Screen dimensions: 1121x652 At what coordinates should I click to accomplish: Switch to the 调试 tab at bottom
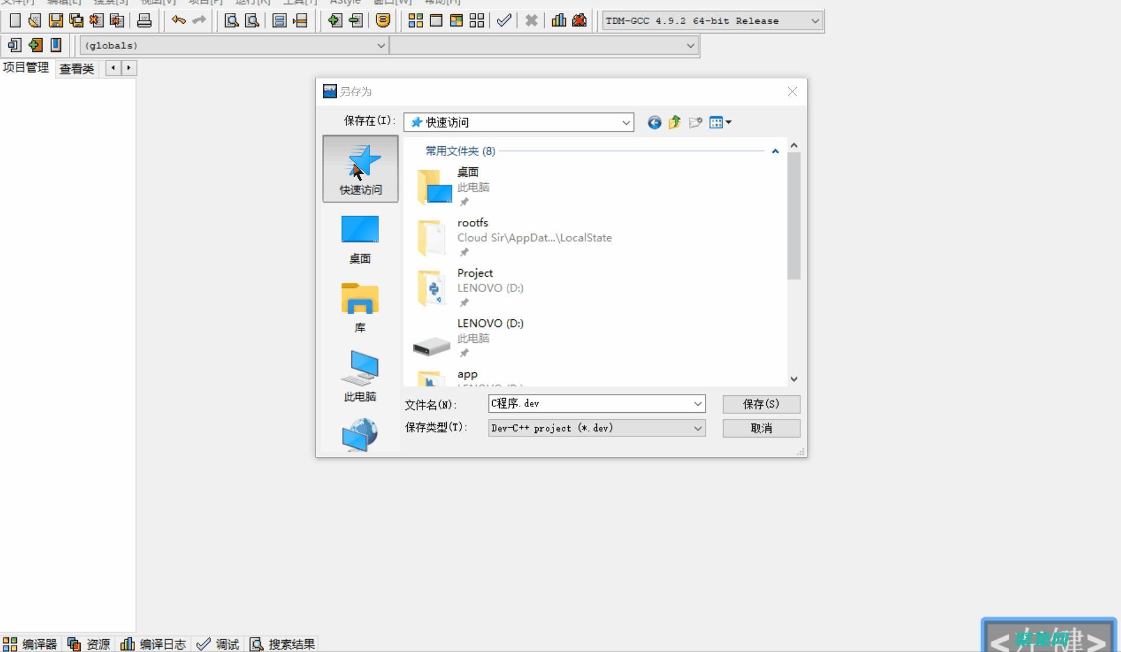pyautogui.click(x=219, y=643)
